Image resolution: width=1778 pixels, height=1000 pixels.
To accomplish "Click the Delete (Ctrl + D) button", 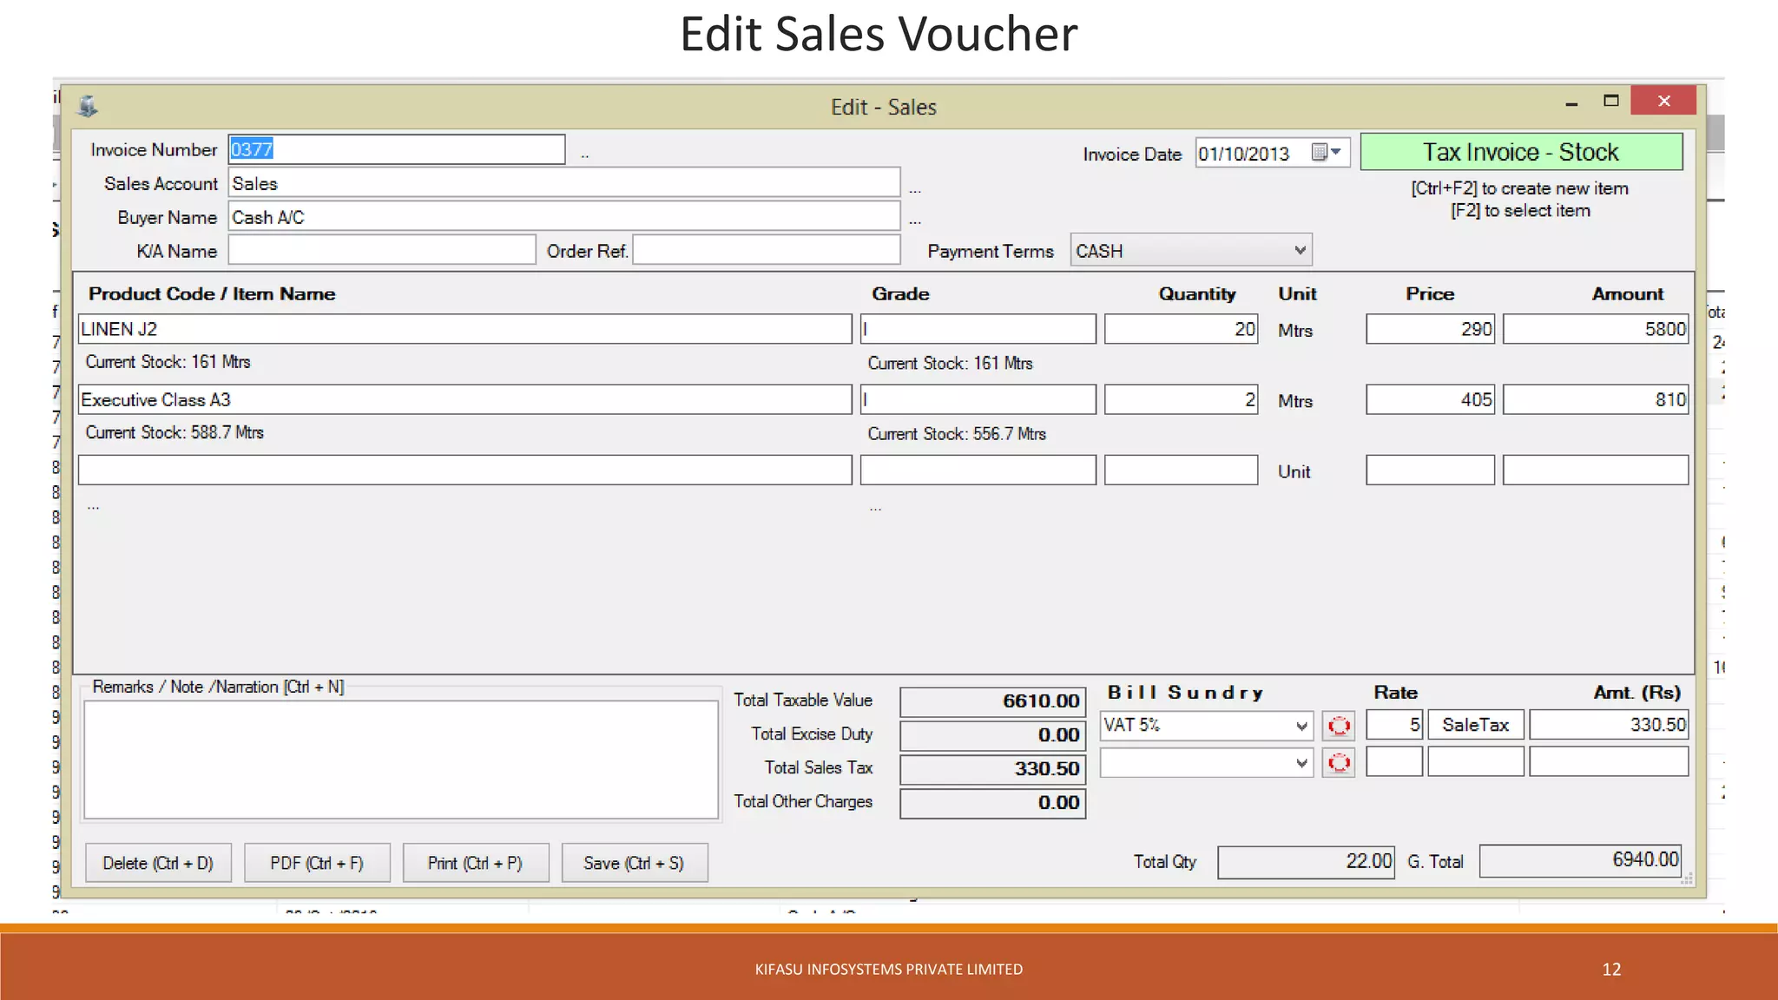I will [158, 863].
